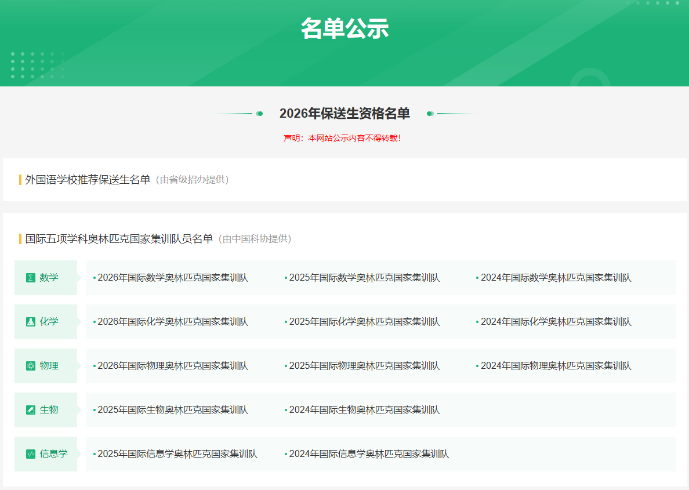The width and height of the screenshot is (689, 490).
Task: Click the (由中国科协提供) note
Action: [255, 239]
